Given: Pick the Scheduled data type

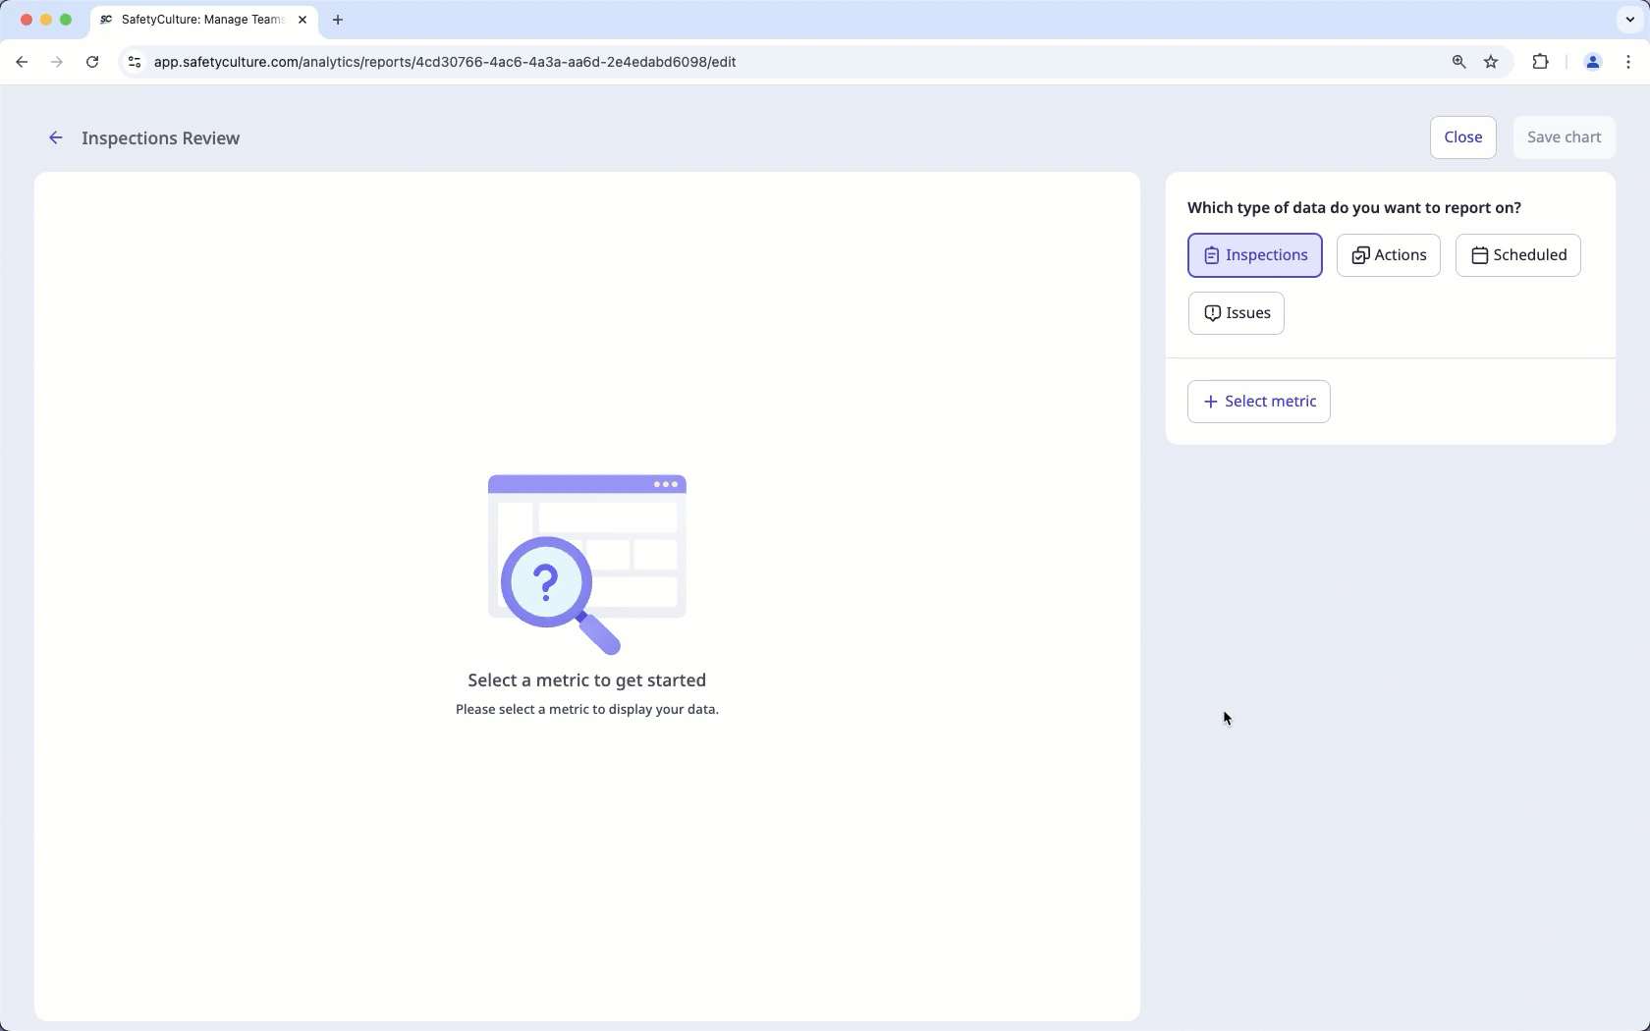Looking at the screenshot, I should (x=1517, y=255).
